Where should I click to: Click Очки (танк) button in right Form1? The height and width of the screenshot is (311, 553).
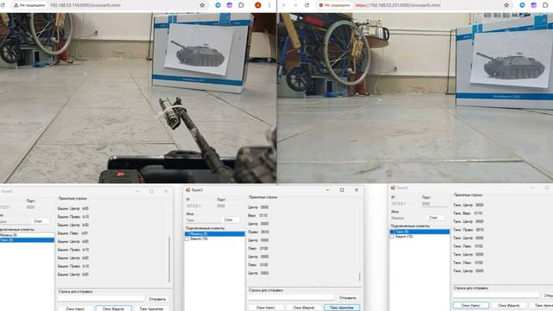click(x=471, y=305)
